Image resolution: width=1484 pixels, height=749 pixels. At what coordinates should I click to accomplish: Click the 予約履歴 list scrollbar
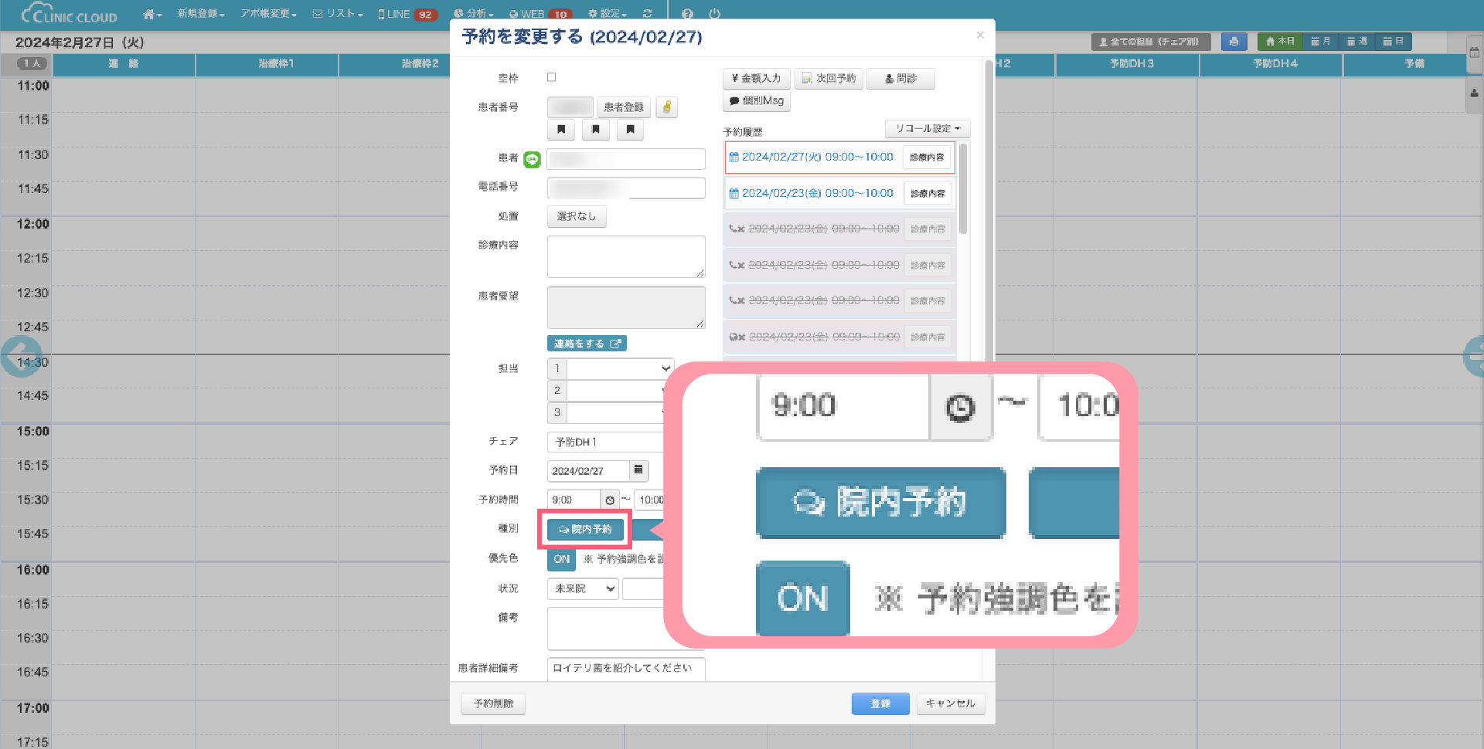pyautogui.click(x=962, y=189)
